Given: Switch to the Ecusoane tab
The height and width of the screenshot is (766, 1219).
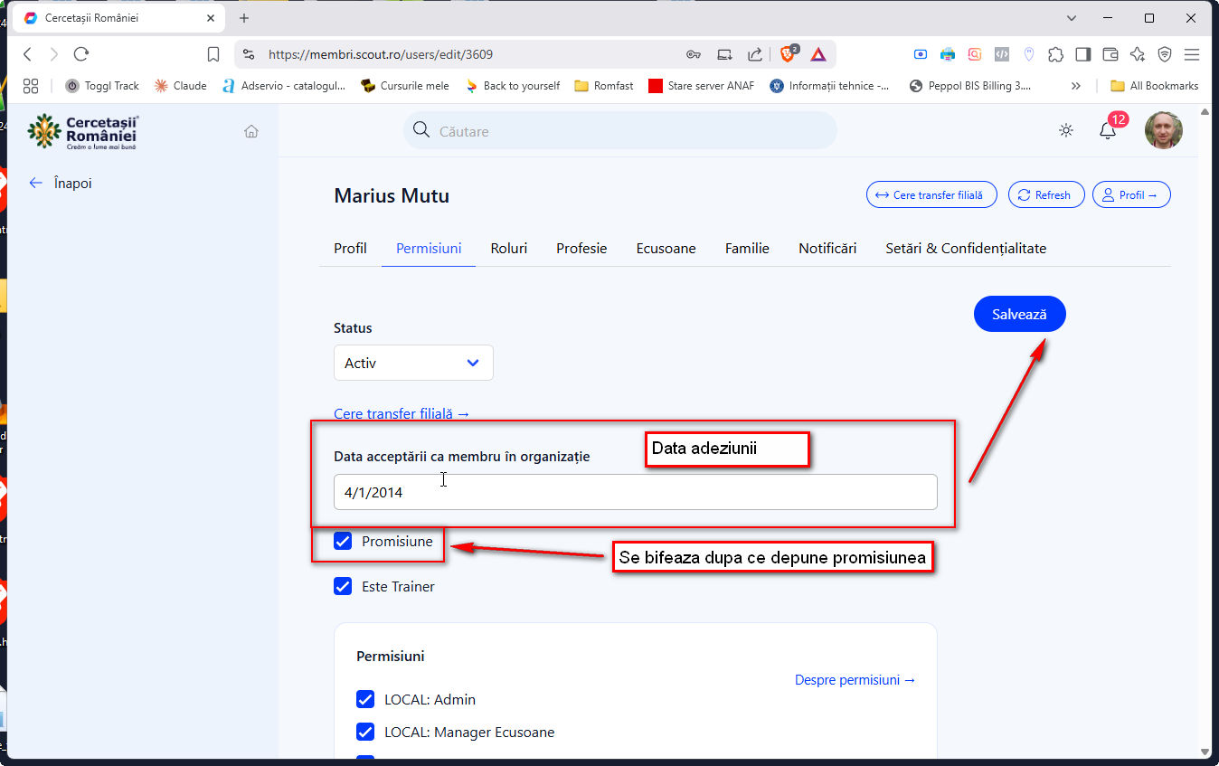Looking at the screenshot, I should [666, 248].
